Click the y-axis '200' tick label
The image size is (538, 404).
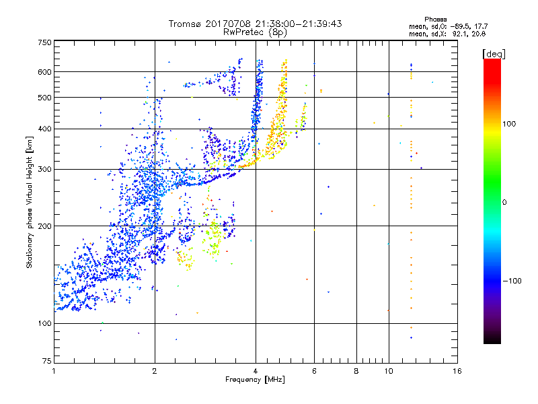pyautogui.click(x=44, y=226)
